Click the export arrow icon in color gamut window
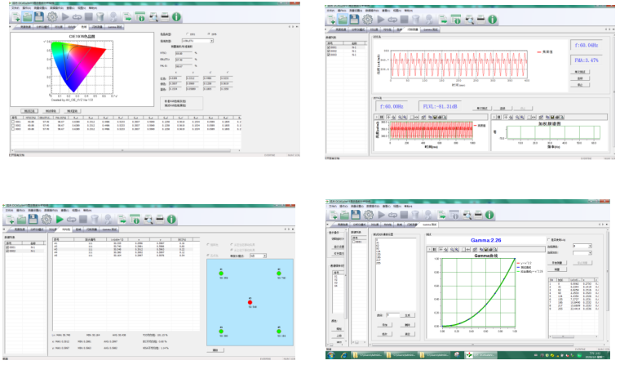This screenshot has width=620, height=365. point(127,17)
